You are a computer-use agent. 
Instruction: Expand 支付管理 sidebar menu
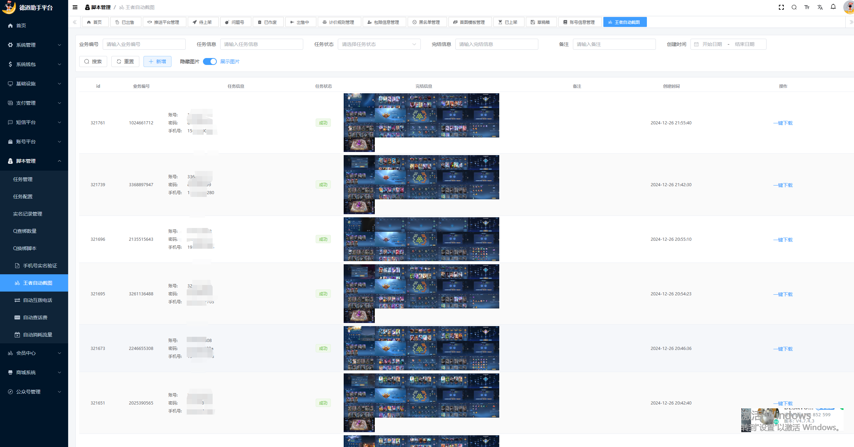click(x=34, y=103)
